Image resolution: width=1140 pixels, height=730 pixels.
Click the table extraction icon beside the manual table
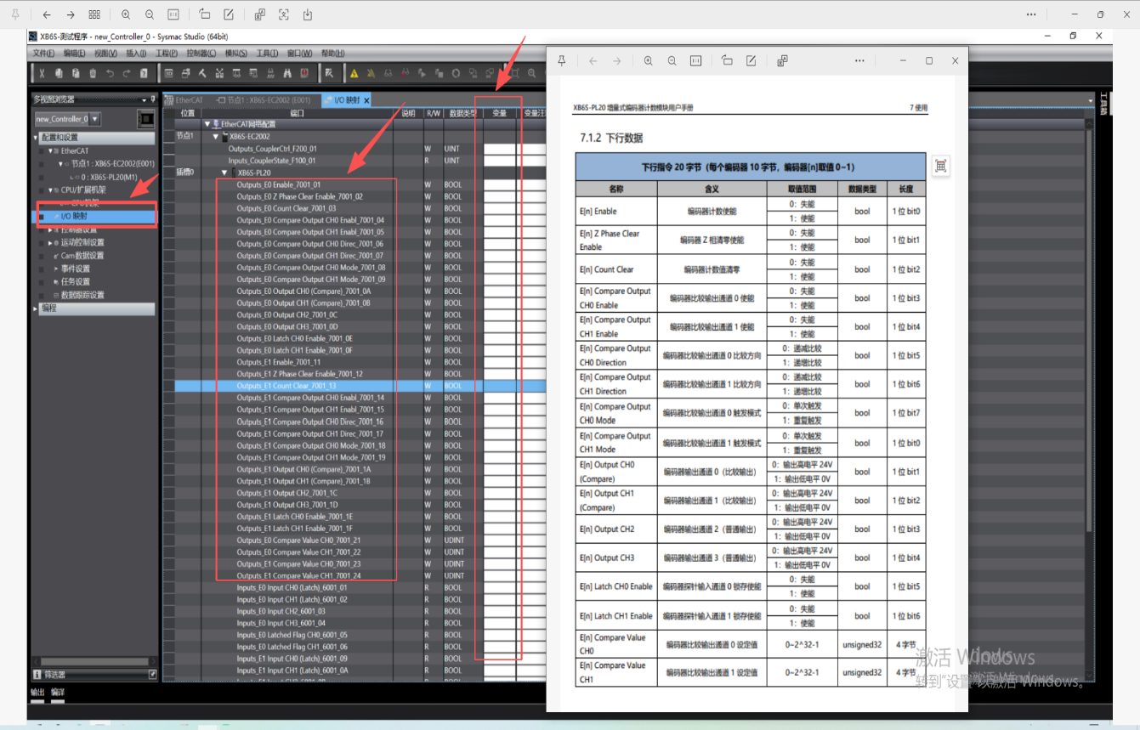pos(940,167)
